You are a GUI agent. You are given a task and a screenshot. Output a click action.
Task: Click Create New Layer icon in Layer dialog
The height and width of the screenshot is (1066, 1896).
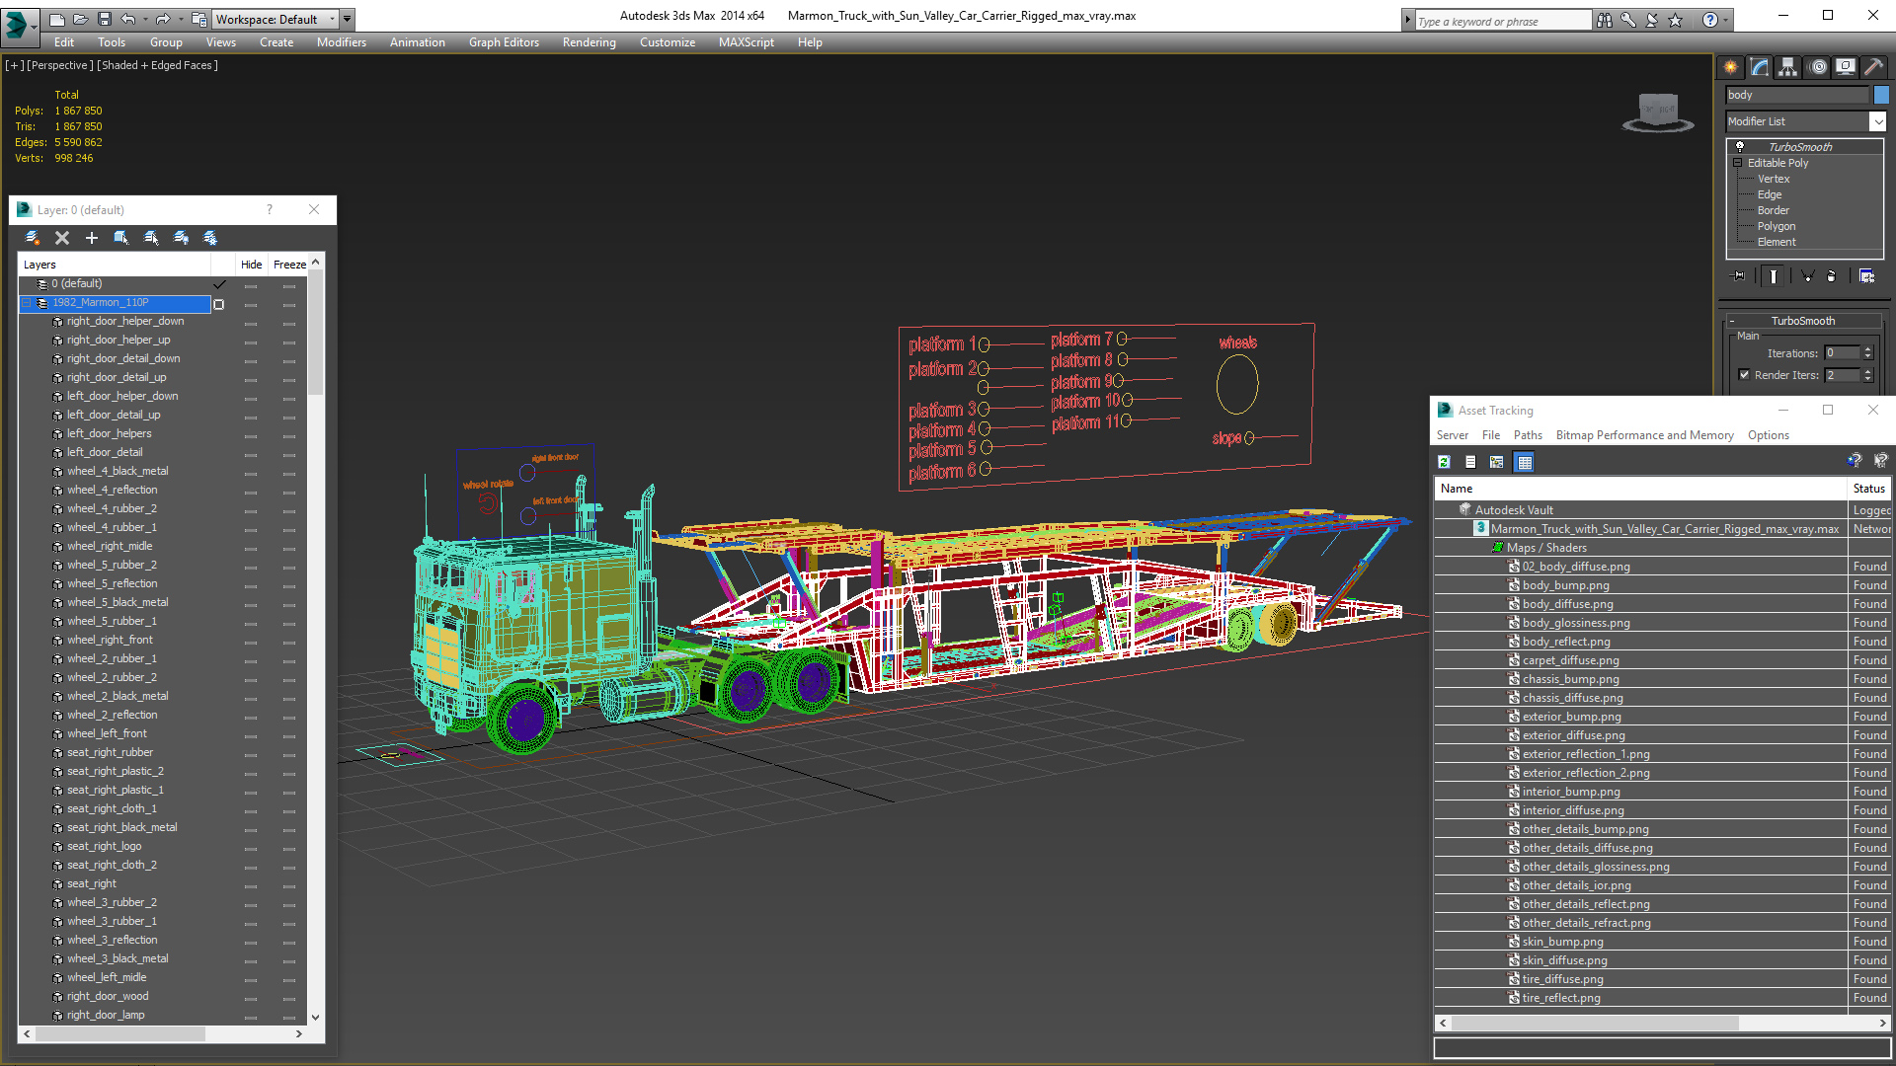click(x=33, y=238)
